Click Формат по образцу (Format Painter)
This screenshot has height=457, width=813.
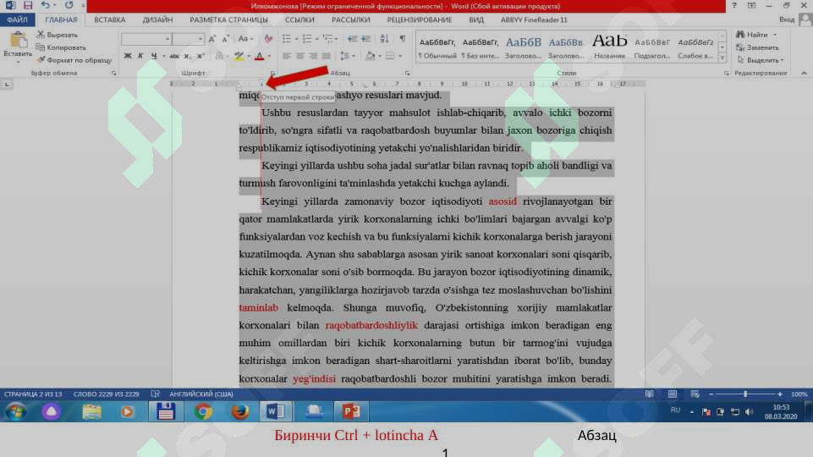(x=74, y=60)
